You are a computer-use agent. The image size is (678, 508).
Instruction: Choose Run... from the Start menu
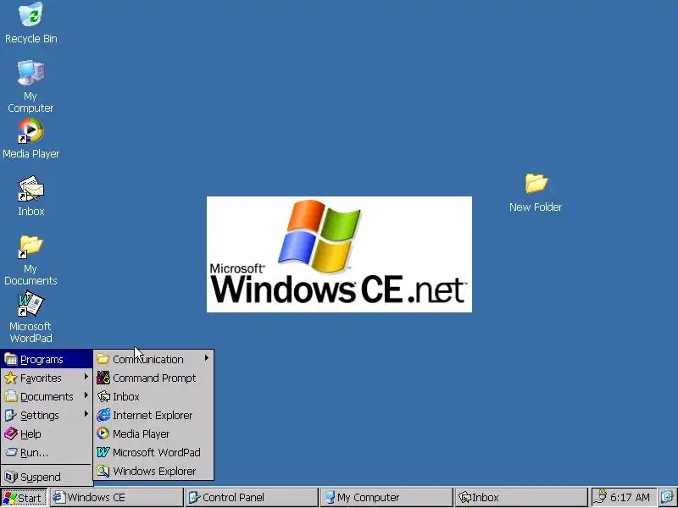click(x=47, y=452)
